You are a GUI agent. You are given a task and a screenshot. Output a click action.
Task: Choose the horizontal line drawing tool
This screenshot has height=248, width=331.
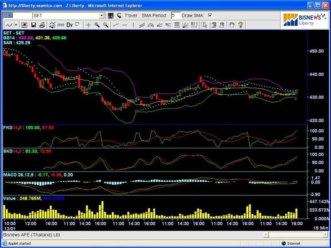[125, 25]
